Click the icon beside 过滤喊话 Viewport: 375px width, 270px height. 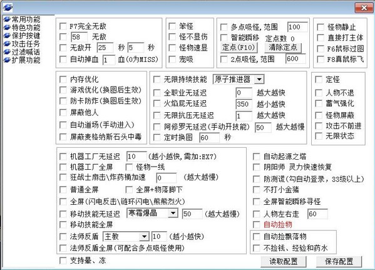[x=7, y=52]
